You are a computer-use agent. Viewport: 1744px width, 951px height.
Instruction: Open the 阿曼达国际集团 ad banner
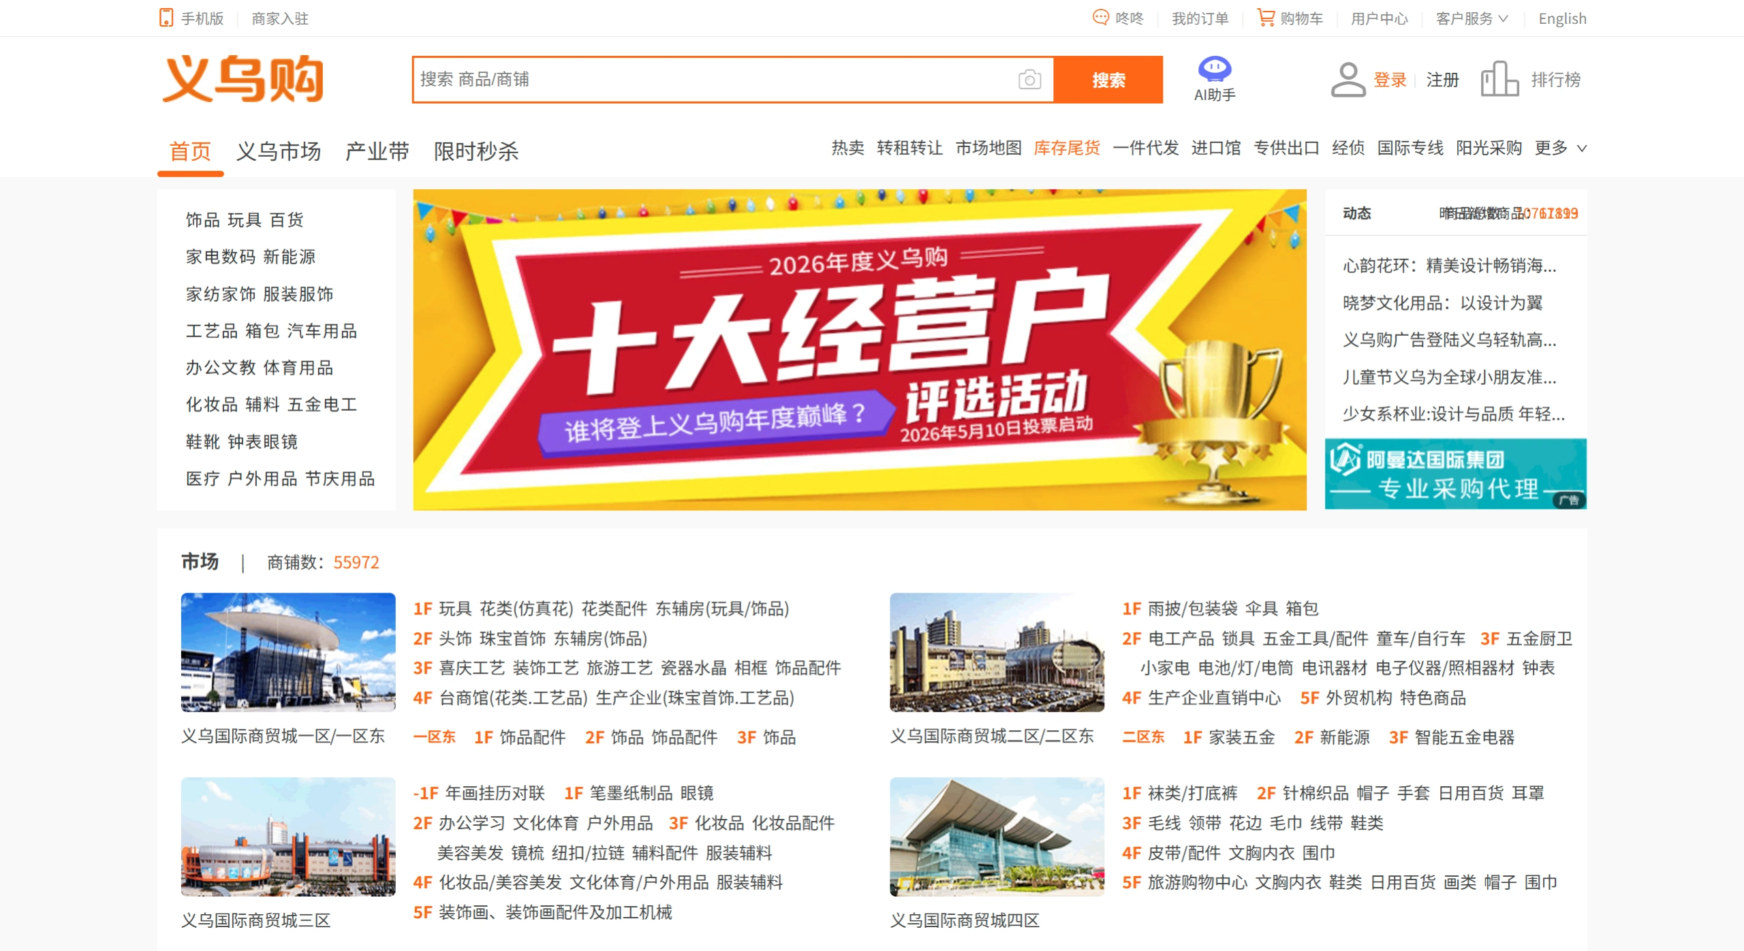1456,473
